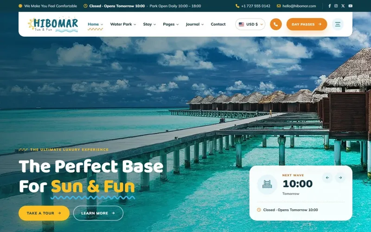Open the Facebook social icon
The width and height of the screenshot is (371, 232).
pyautogui.click(x=329, y=6)
